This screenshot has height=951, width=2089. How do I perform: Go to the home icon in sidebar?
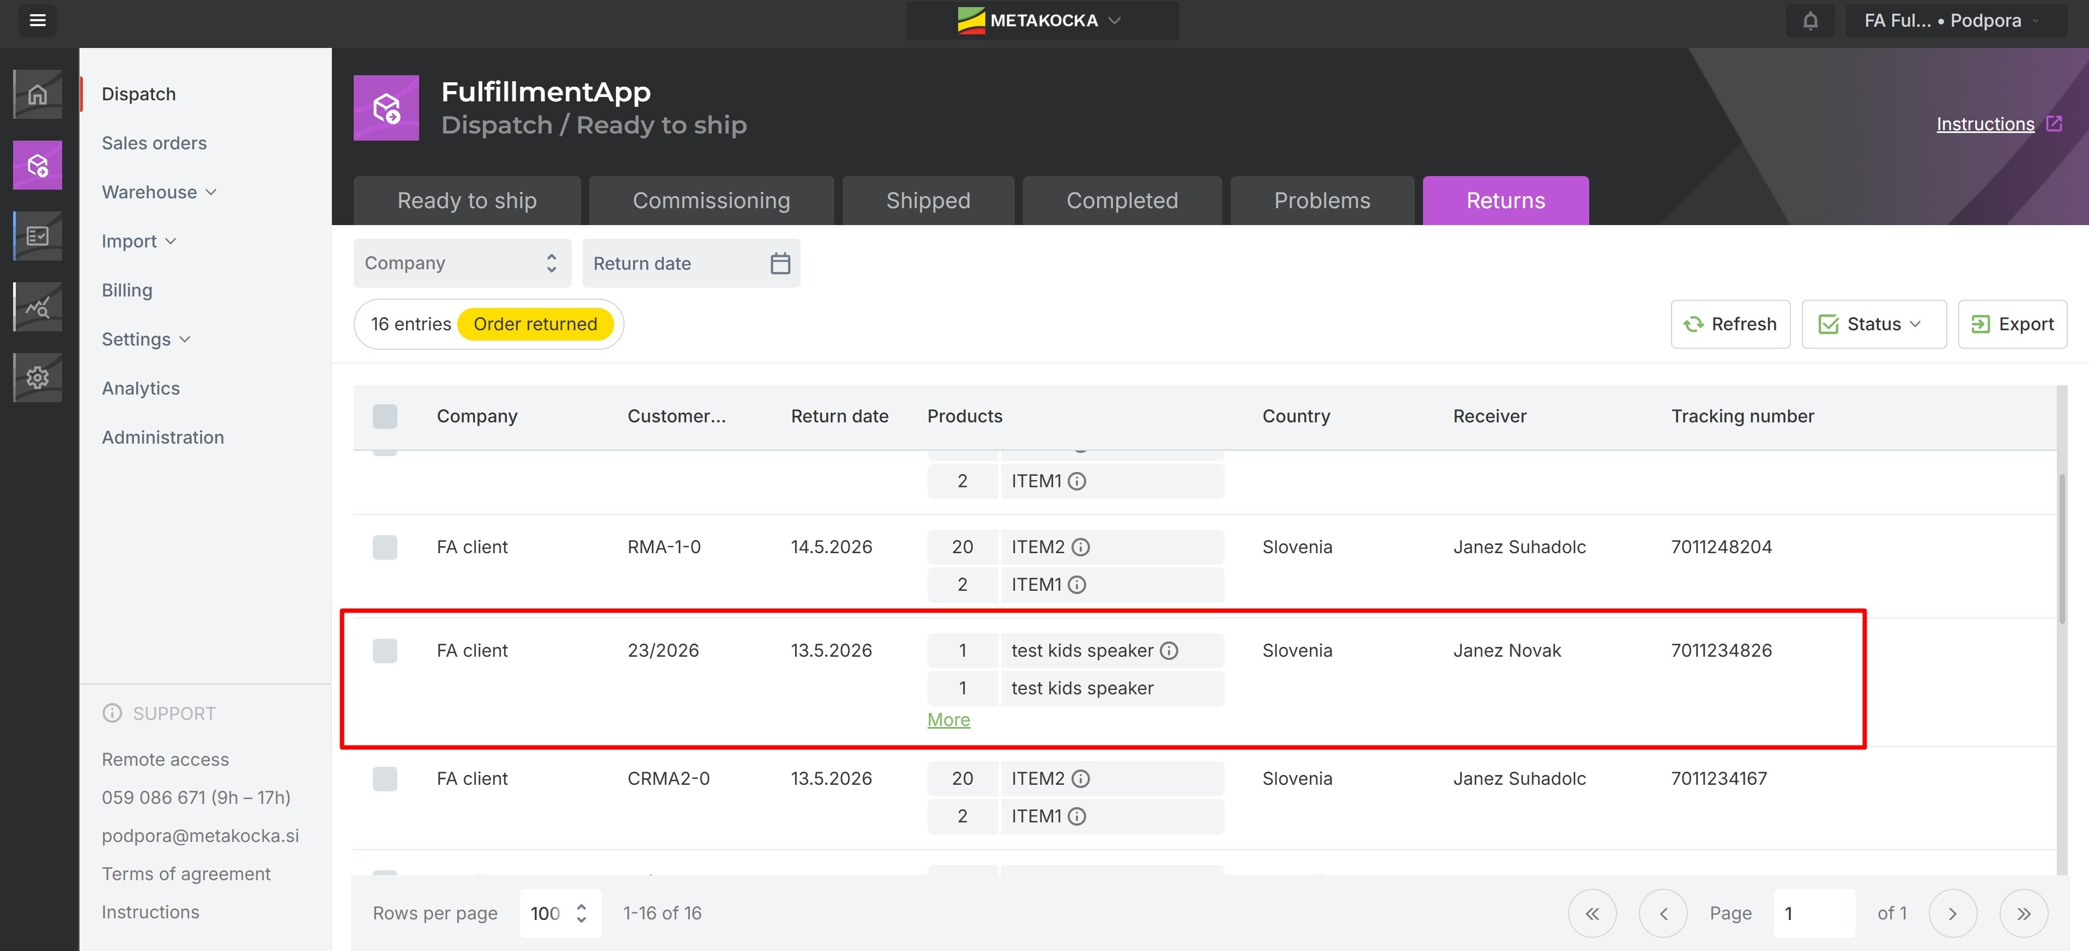[37, 95]
